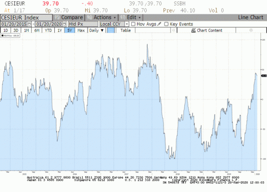Open the Actions dropdown menu
The image size is (267, 192).
pos(102,17)
